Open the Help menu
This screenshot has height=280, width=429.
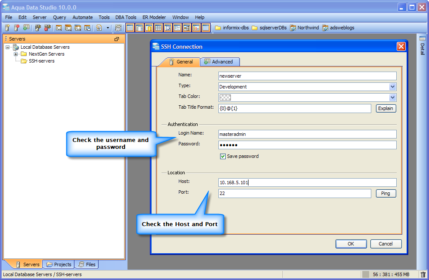click(x=199, y=17)
